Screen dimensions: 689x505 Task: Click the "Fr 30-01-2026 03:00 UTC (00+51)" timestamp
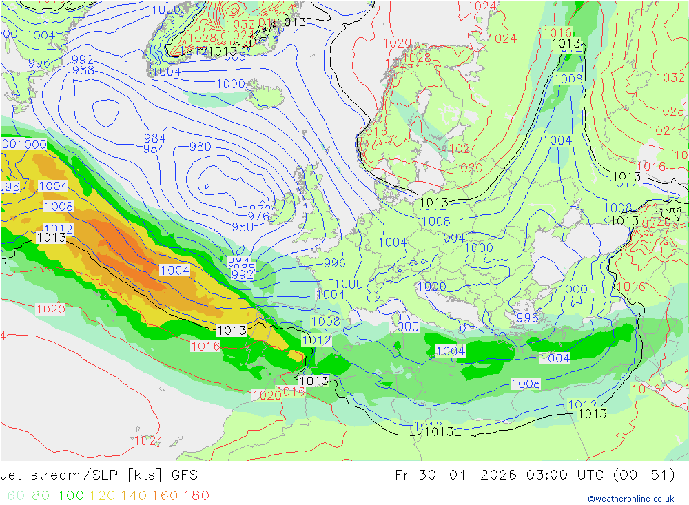click(535, 475)
